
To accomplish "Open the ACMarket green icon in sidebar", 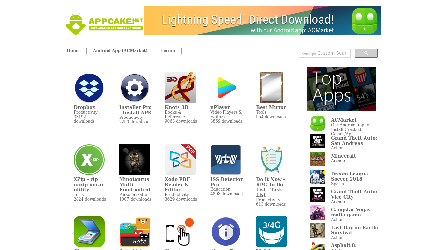I will 318,123.
